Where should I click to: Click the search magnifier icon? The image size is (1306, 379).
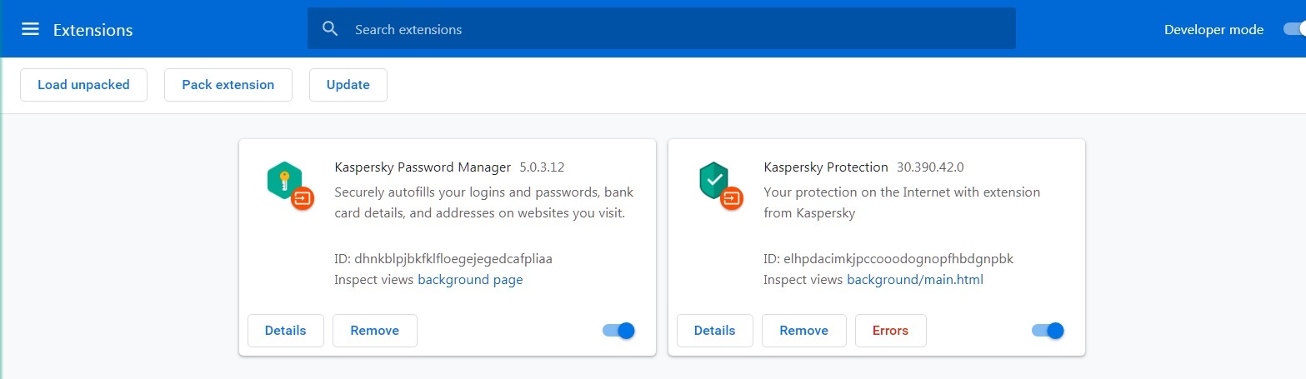[x=330, y=29]
